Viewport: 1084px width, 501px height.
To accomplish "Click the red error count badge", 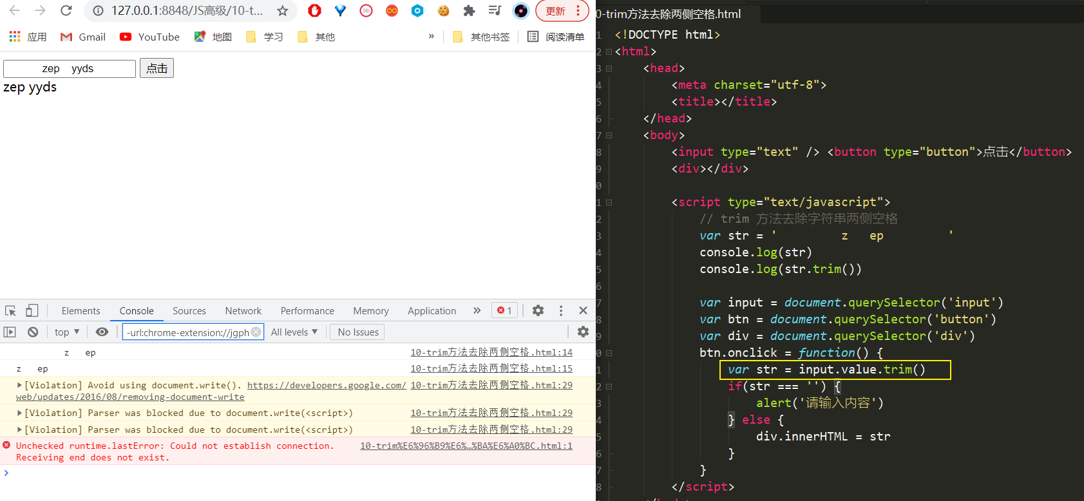I will pos(504,310).
